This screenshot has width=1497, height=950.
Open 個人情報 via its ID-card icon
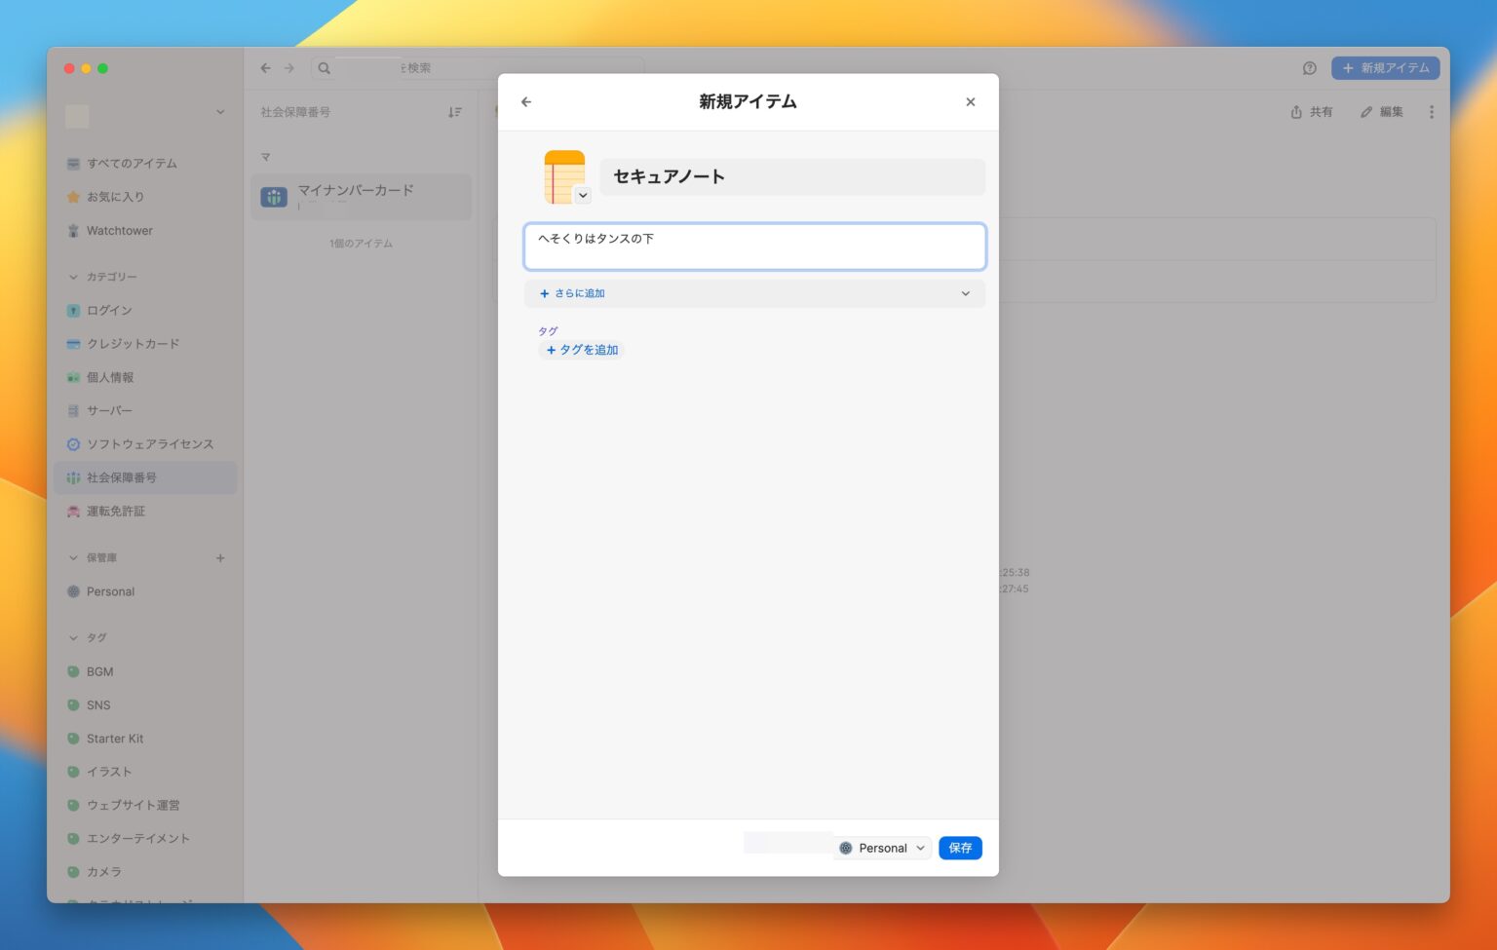tap(73, 377)
